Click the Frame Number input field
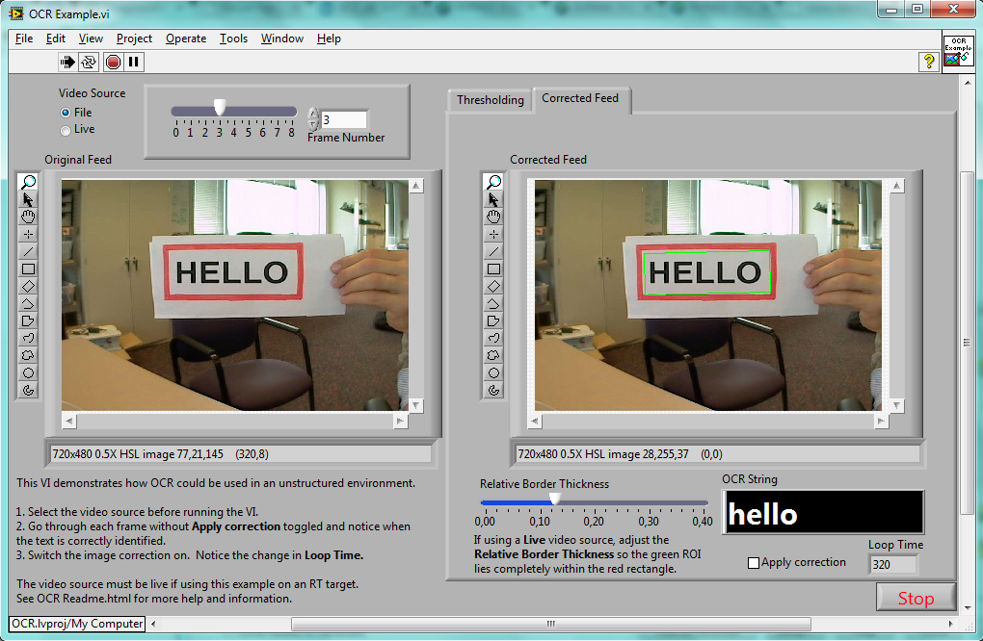Viewport: 983px width, 641px height. point(344,120)
